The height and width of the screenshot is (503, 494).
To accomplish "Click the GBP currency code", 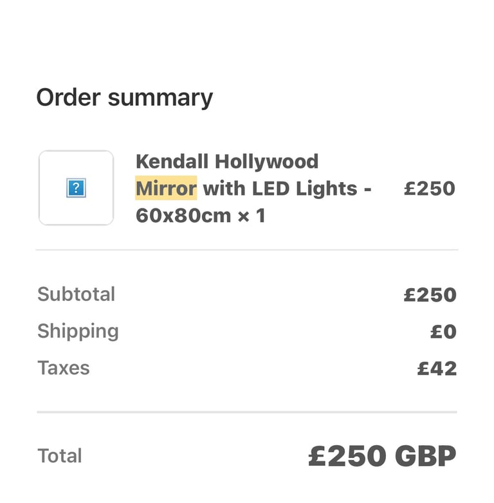I will click(x=425, y=456).
